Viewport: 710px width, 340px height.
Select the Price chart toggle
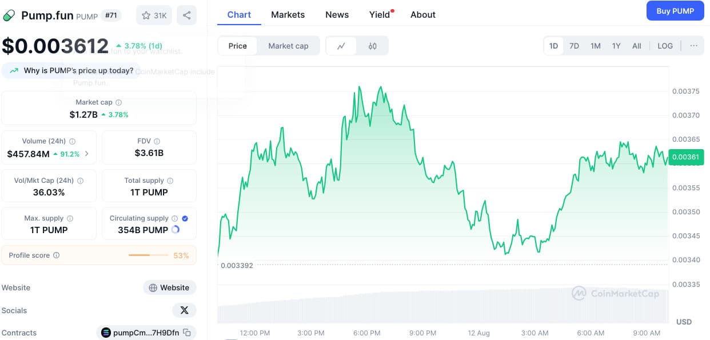(238, 46)
